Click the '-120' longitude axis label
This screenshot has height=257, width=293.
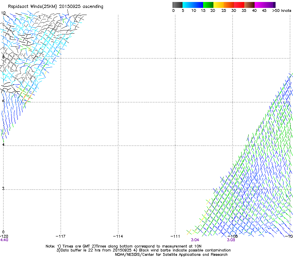pos(4,236)
